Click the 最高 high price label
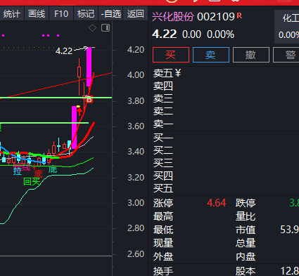 [163, 216]
